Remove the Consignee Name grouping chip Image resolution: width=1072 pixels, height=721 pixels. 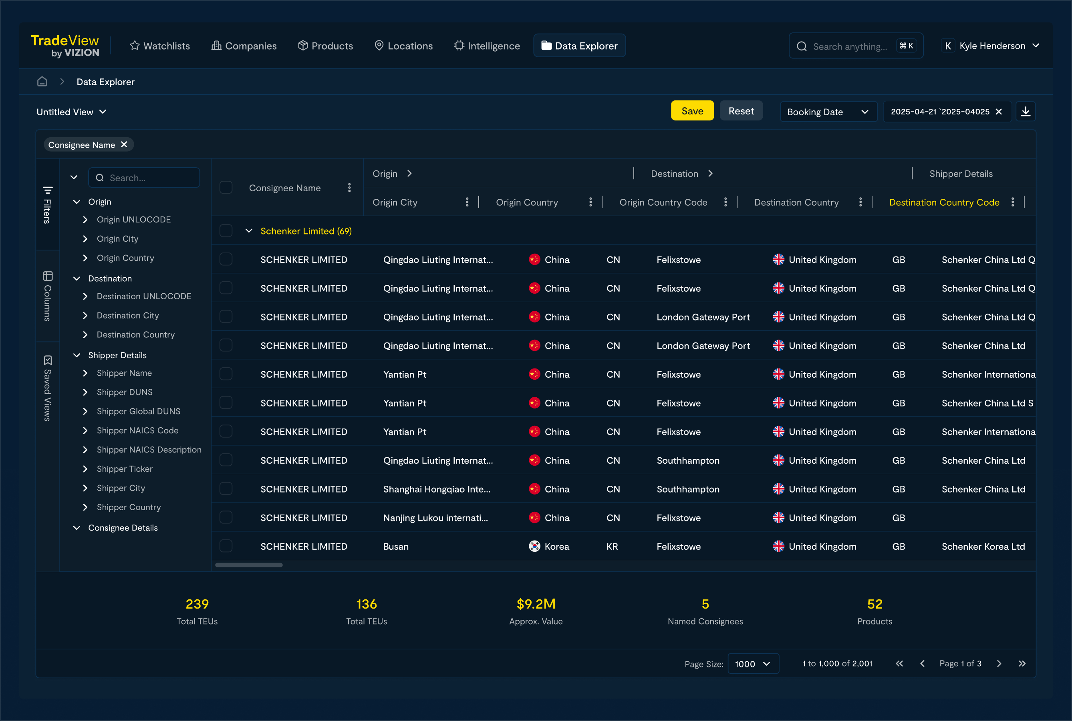[124, 144]
